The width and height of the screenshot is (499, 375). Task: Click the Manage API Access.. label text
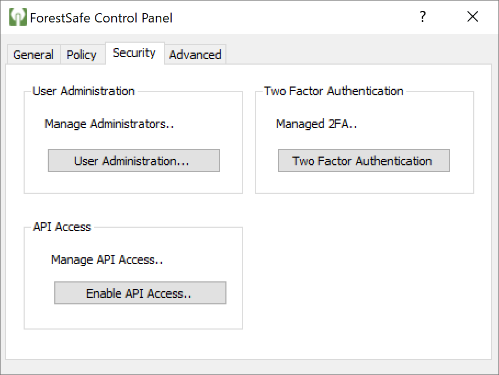(x=107, y=260)
